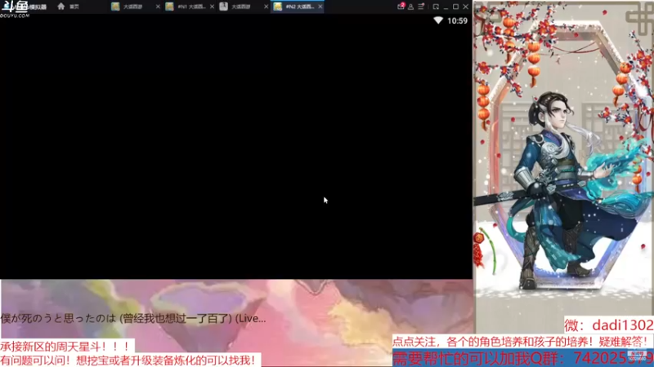The height and width of the screenshot is (367, 654).
Task: Maximize the emulator window
Action: point(456,7)
